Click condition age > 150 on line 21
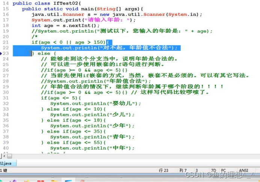Viewport: 260px width, 182px height. pos(90,42)
